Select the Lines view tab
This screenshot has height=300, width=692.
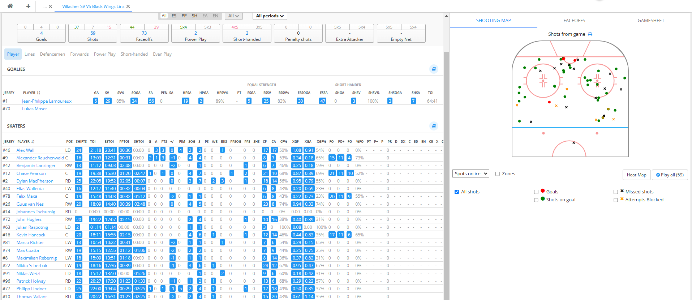(x=30, y=54)
